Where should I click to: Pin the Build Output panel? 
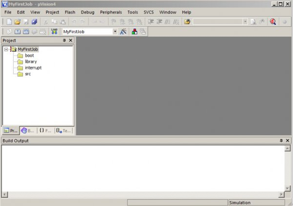(x=281, y=141)
